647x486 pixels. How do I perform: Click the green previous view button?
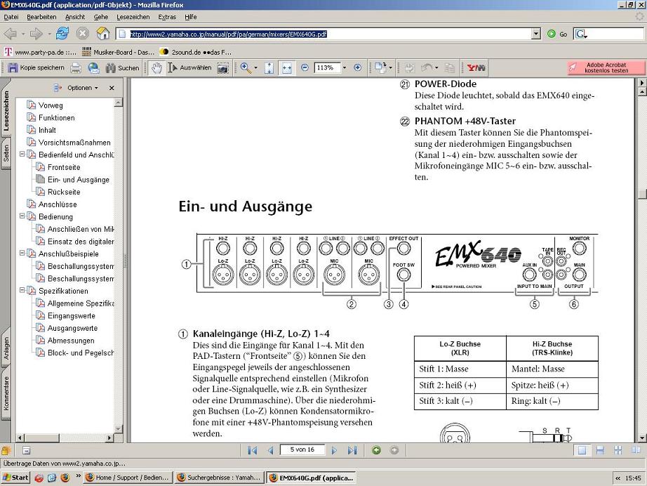pyautogui.click(x=376, y=450)
